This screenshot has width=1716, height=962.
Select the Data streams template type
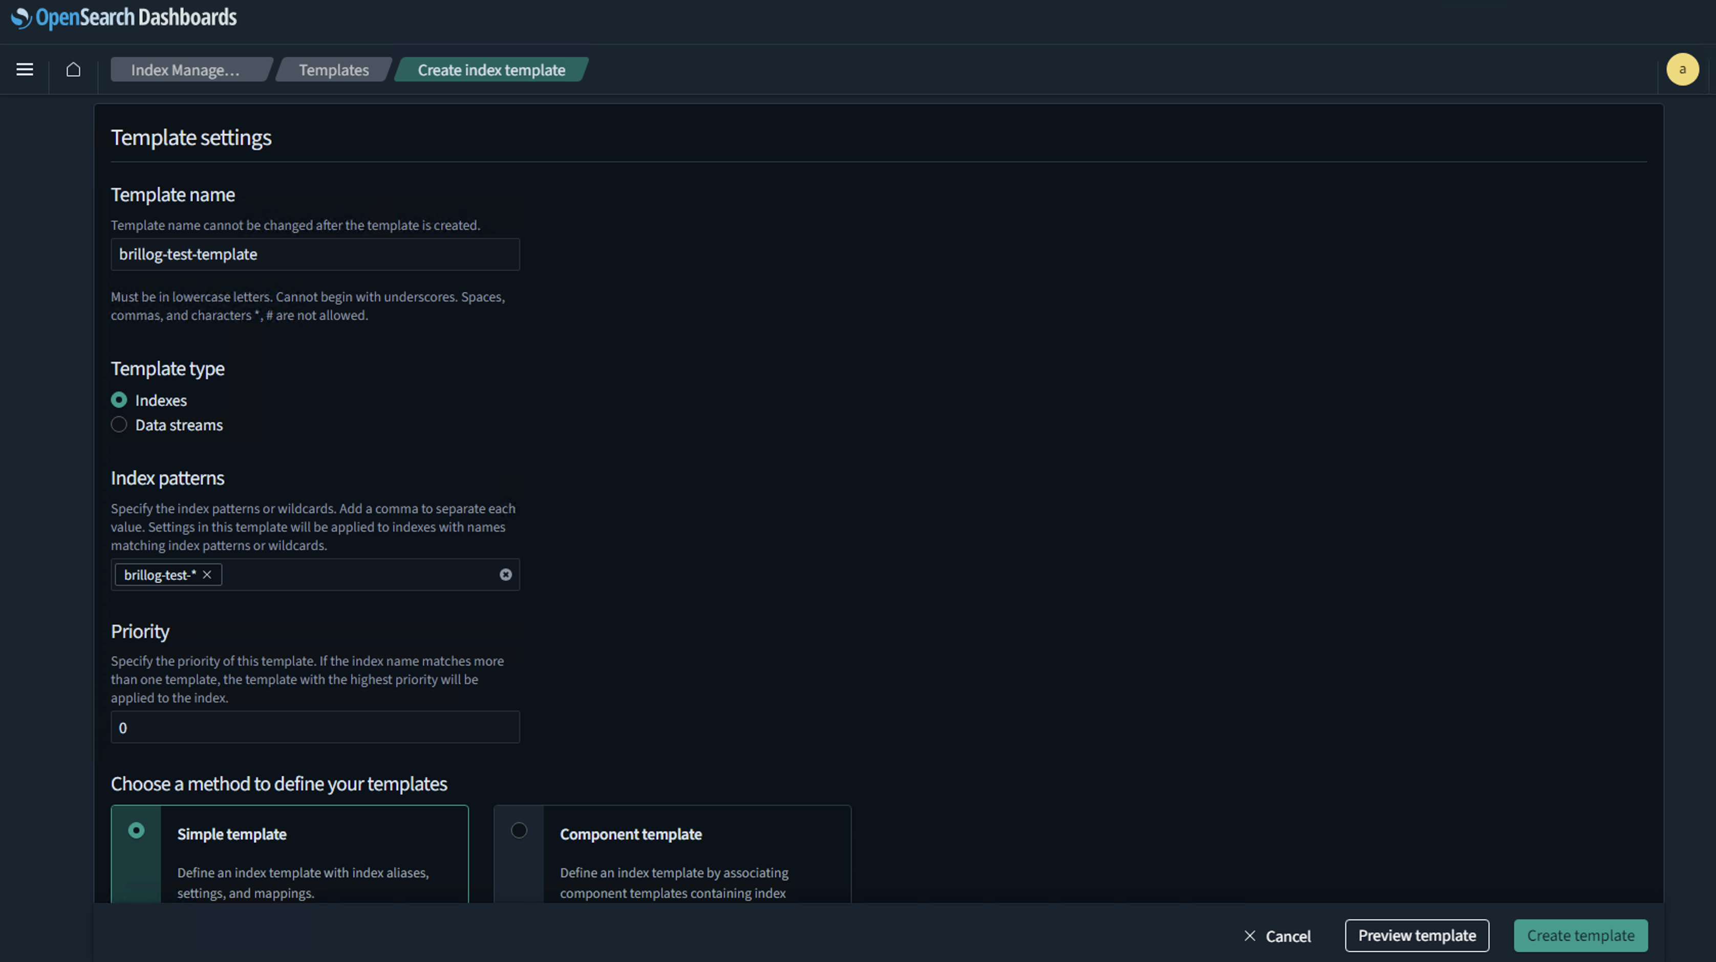pyautogui.click(x=119, y=424)
